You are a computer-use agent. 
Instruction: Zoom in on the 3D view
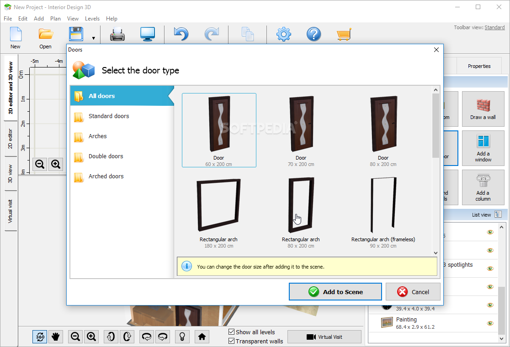(91, 337)
